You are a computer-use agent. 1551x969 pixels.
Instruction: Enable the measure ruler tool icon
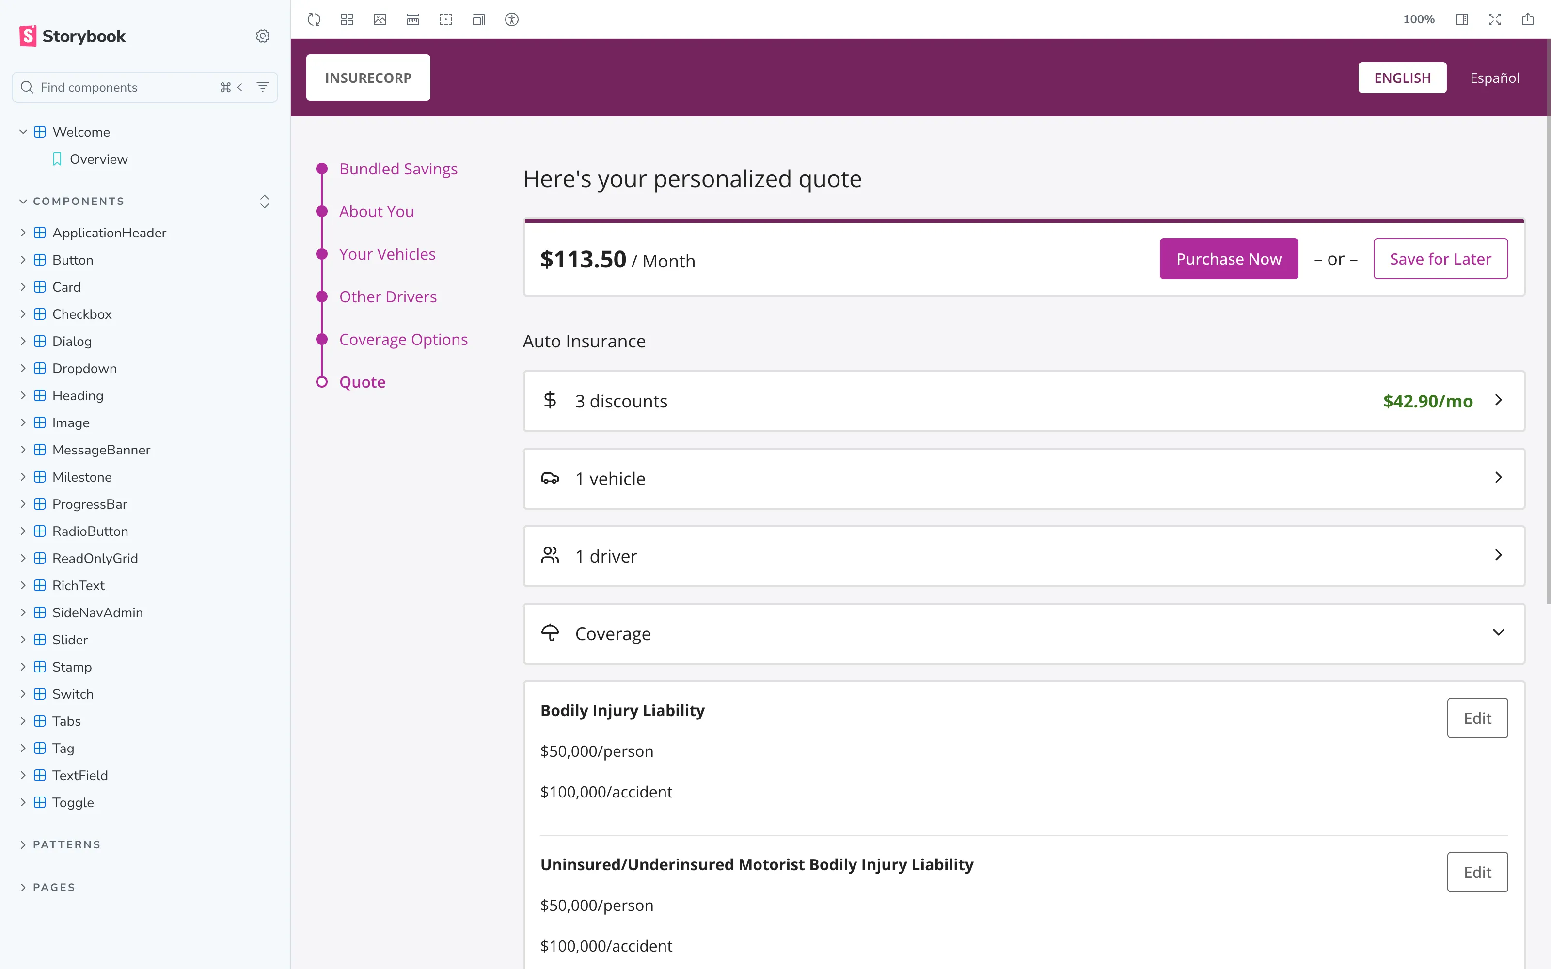pos(413,19)
